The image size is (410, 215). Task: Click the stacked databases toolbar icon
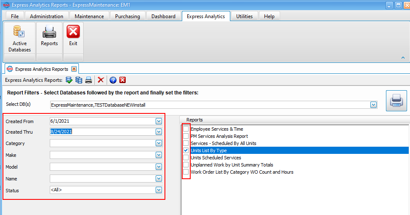click(79, 80)
